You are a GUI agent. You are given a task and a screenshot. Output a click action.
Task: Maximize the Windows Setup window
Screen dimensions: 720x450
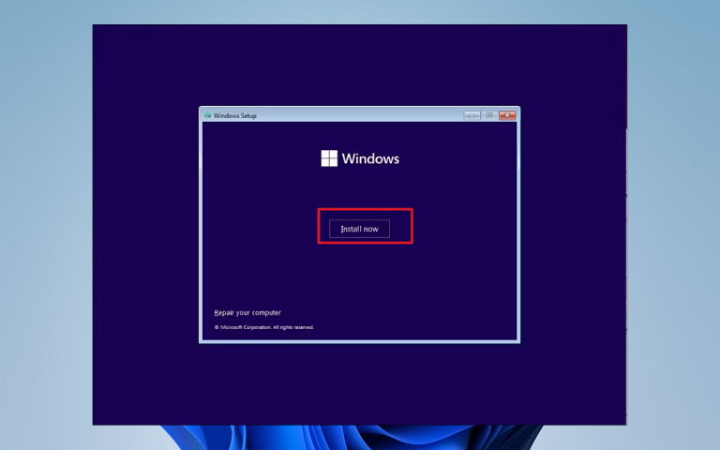pos(489,115)
